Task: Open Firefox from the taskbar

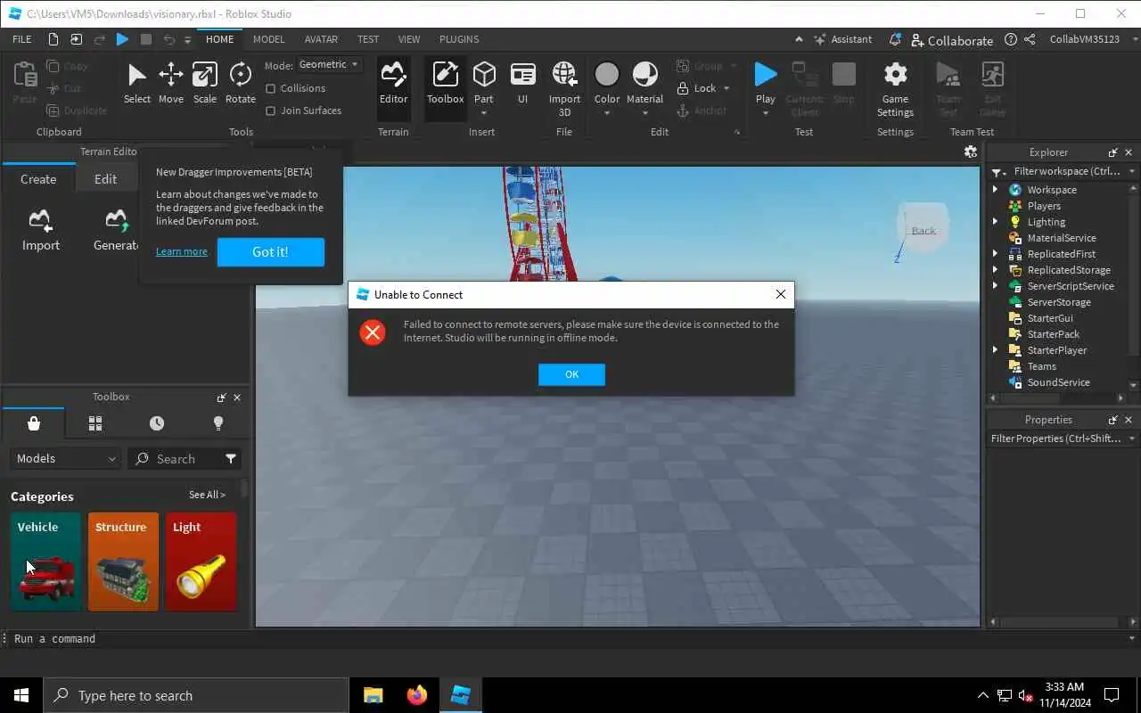Action: (416, 695)
